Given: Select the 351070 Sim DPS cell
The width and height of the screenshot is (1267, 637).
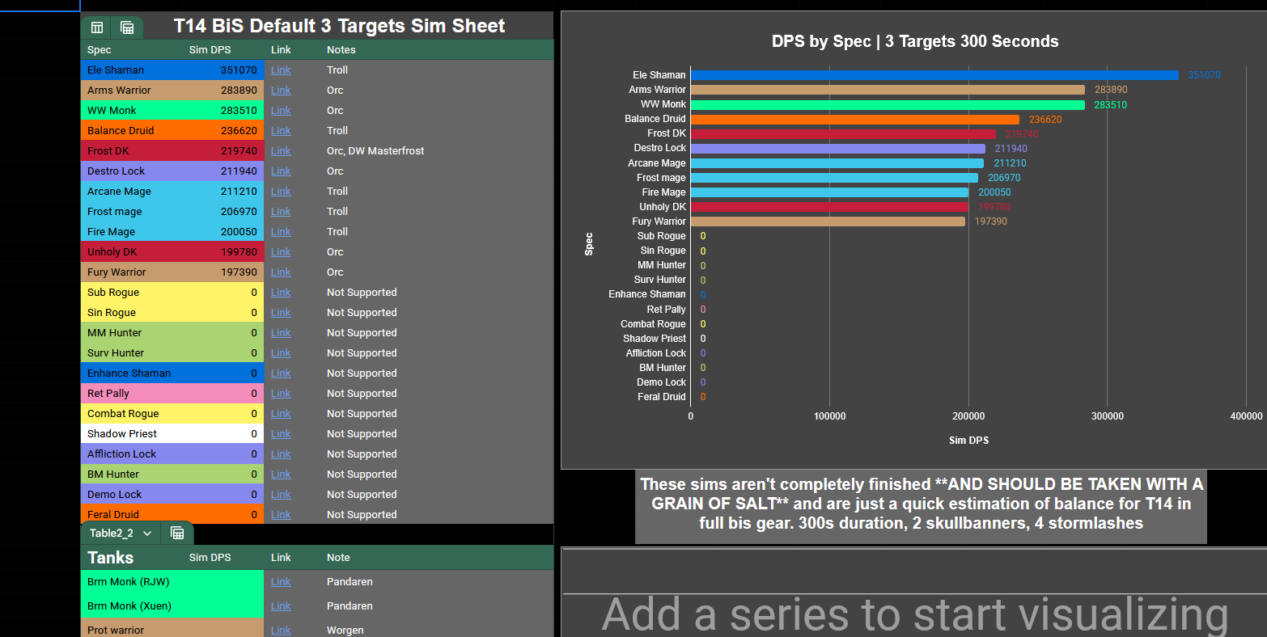Looking at the screenshot, I should click(x=223, y=70).
